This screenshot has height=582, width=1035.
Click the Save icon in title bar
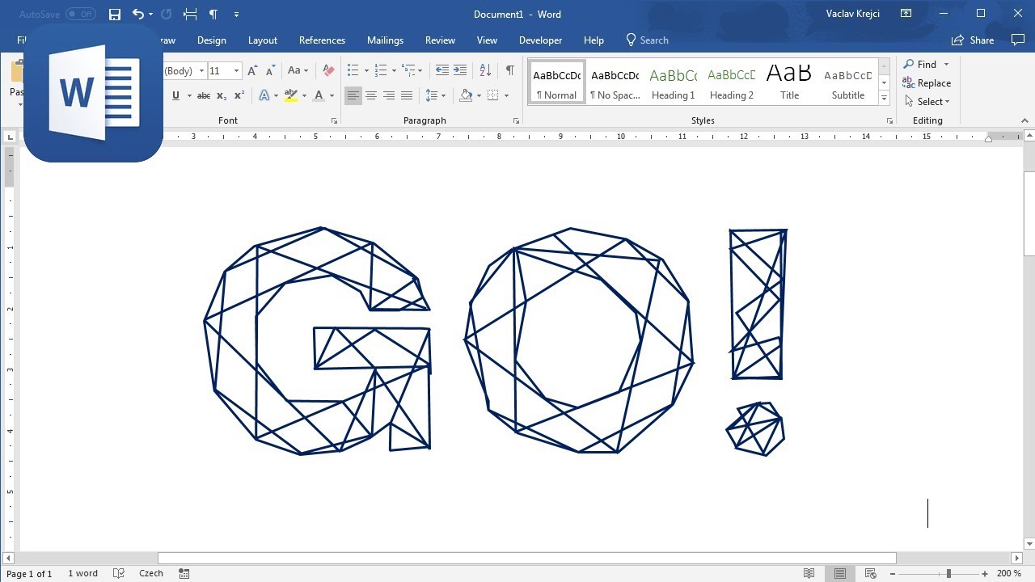[115, 15]
